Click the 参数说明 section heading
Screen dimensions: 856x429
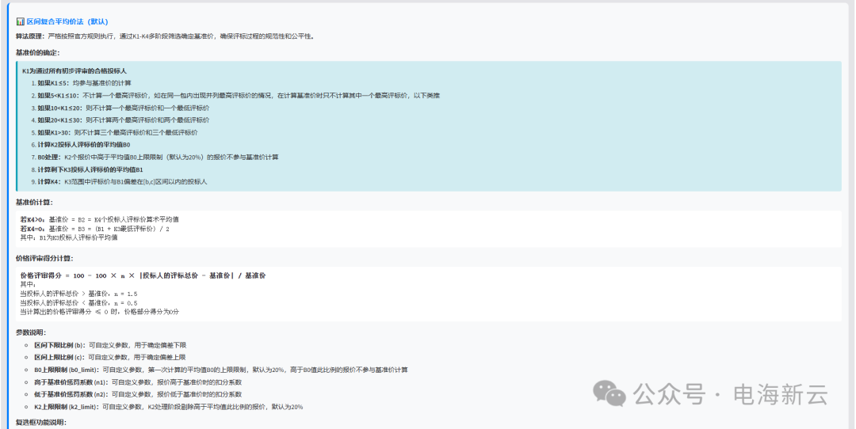(x=31, y=332)
